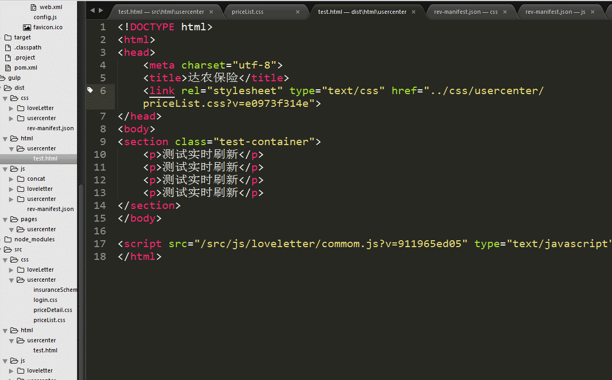612x380 pixels.
Task: Collapse the css folder under src
Action: [x=5, y=260]
